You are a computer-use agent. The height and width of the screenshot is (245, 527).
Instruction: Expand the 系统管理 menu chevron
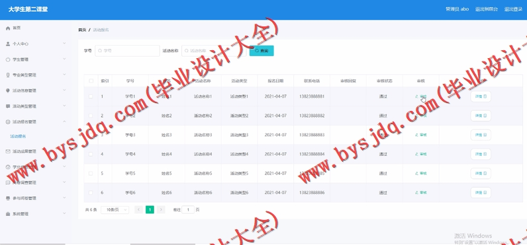pos(64,213)
